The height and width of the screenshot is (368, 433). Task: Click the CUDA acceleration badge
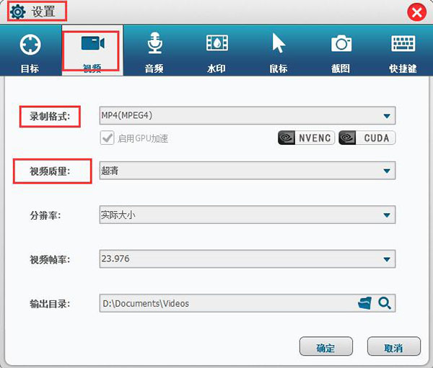click(x=367, y=138)
